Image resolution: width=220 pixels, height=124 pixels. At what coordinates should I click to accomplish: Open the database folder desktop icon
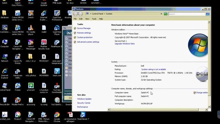[x=4, y=14]
